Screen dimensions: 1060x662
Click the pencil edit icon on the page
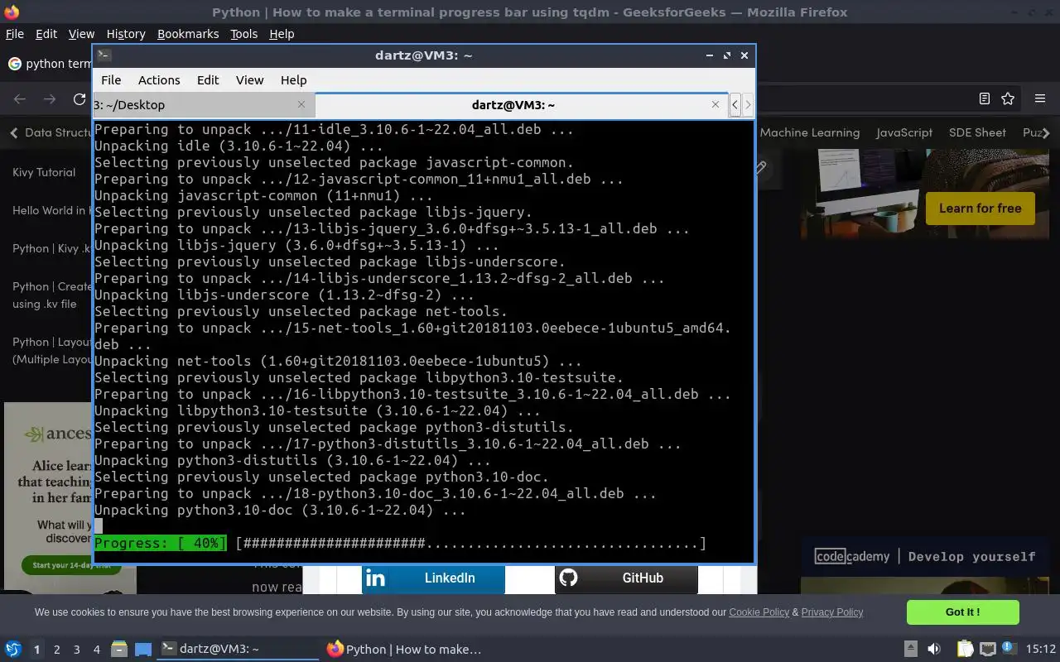pyautogui.click(x=761, y=167)
